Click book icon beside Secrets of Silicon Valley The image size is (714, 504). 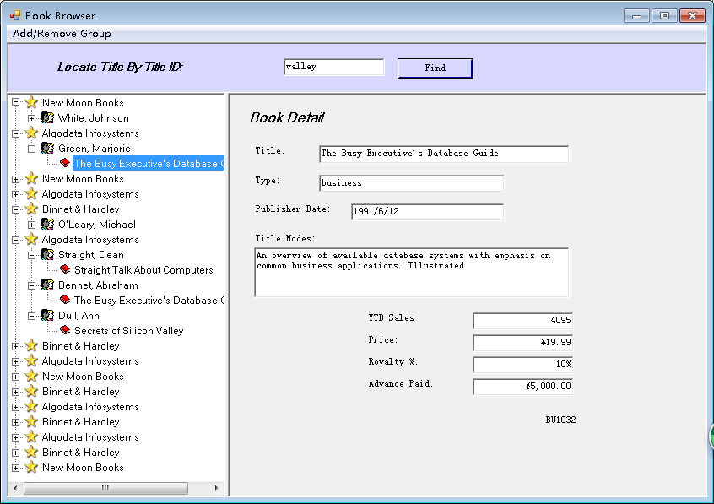[65, 330]
